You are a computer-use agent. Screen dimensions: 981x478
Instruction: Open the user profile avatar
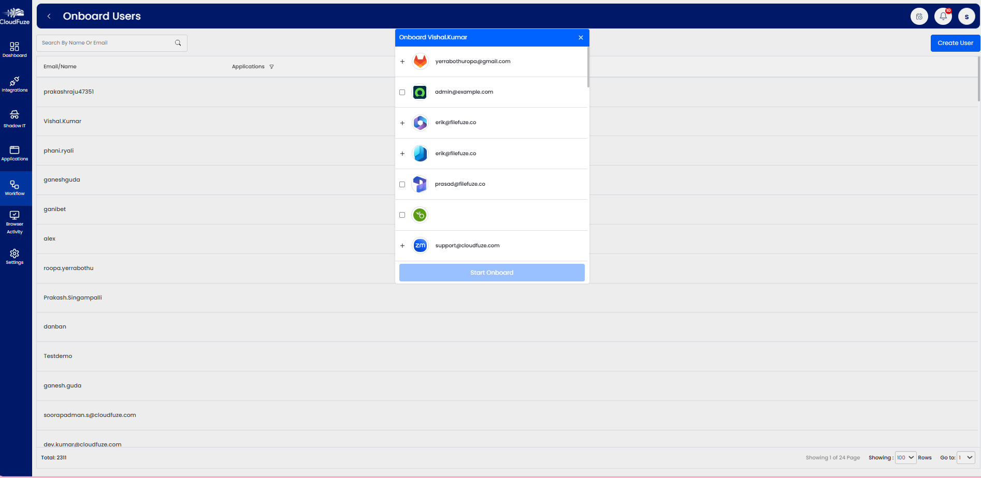(966, 17)
